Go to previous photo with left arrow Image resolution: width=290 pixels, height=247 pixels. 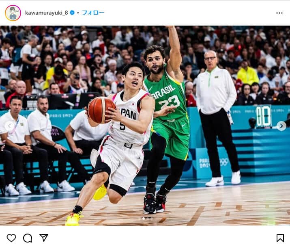[9, 126]
